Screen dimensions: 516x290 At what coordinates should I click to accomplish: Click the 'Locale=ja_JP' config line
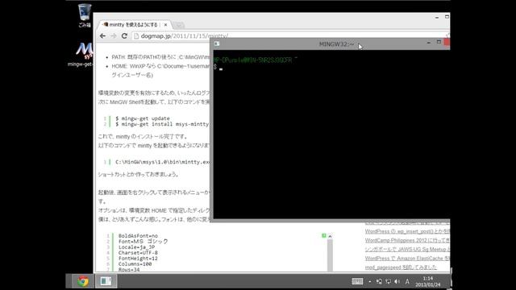coord(136,247)
